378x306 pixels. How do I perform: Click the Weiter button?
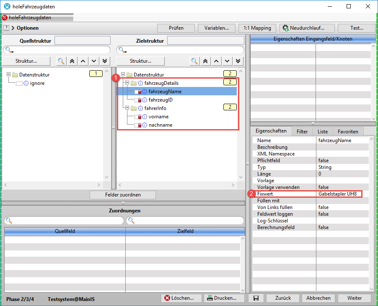point(355,298)
